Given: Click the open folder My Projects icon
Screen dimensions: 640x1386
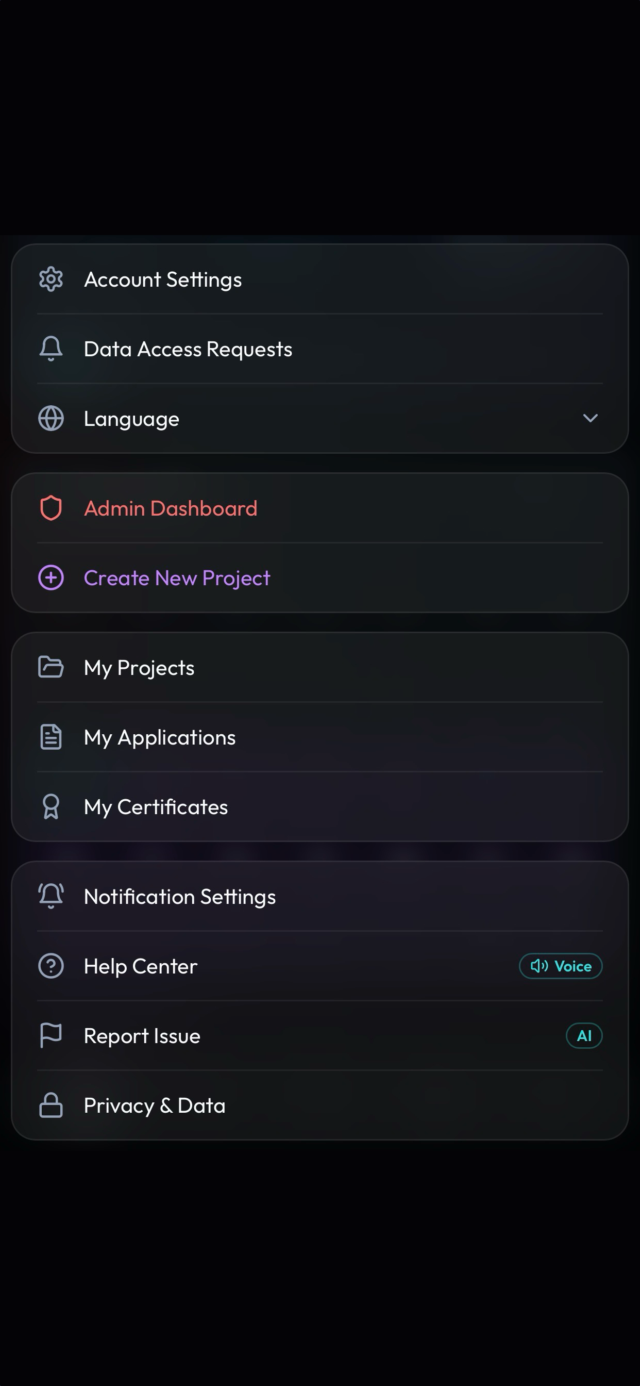Looking at the screenshot, I should [x=51, y=667].
